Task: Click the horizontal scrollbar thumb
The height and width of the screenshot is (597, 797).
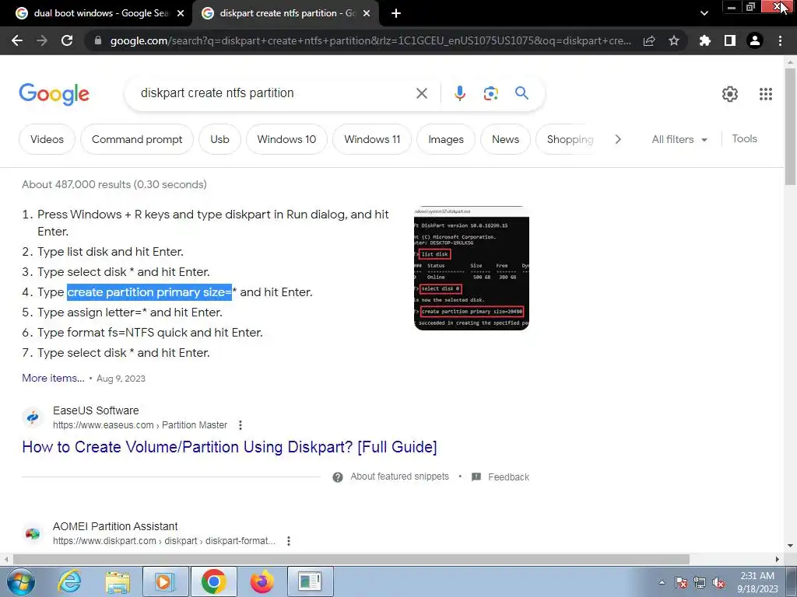Action: (x=351, y=560)
